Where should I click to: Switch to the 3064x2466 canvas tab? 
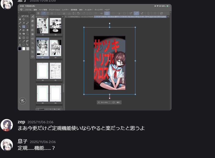tap(74, 17)
